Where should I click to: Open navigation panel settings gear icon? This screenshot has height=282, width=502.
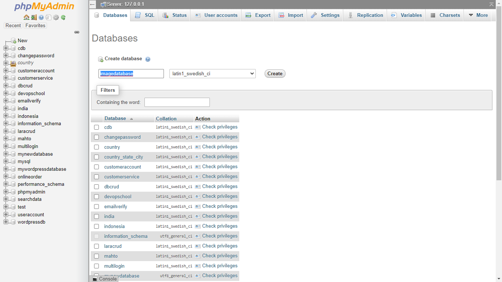(56, 17)
